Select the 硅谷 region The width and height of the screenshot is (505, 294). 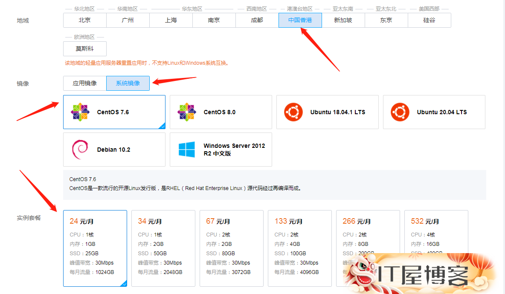430,20
